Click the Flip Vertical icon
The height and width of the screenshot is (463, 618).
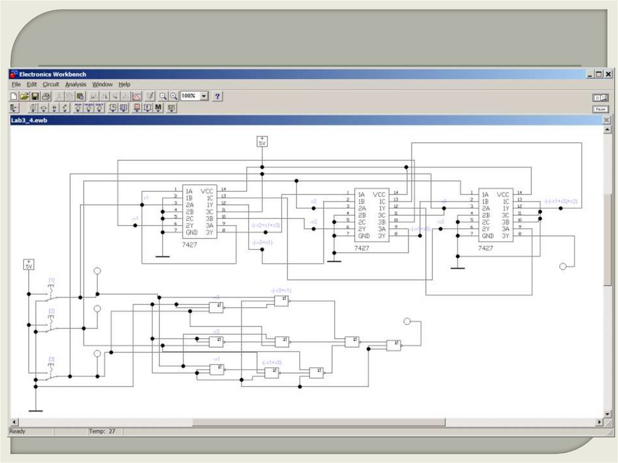click(x=115, y=96)
